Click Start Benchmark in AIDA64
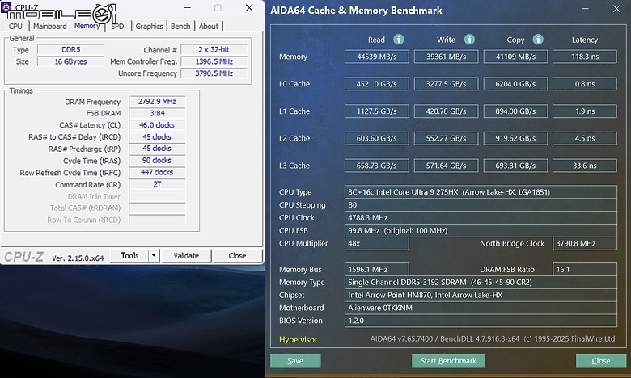The image size is (631, 378). pyautogui.click(x=448, y=361)
